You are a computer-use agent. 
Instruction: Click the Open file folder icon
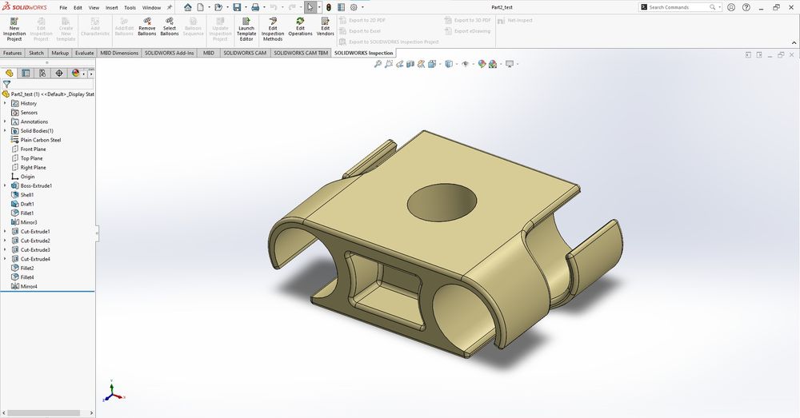pos(218,7)
